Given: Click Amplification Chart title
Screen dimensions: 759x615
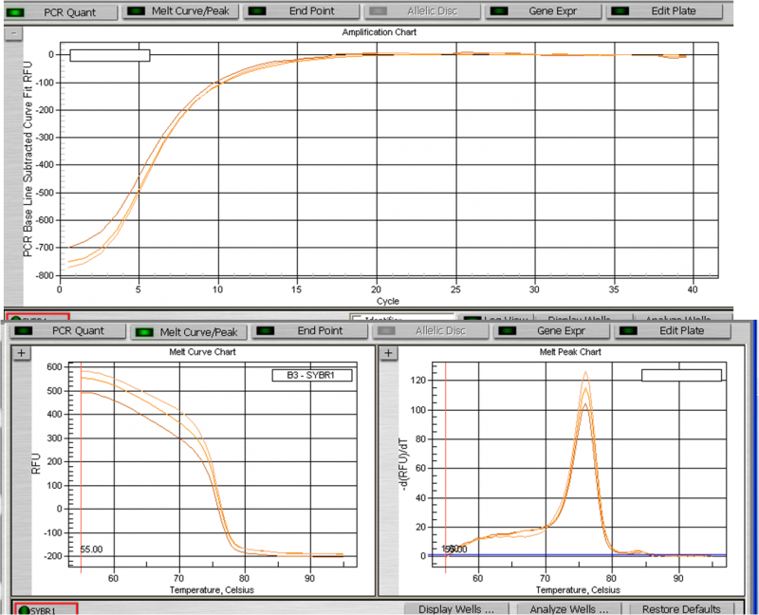Looking at the screenshot, I should (379, 32).
